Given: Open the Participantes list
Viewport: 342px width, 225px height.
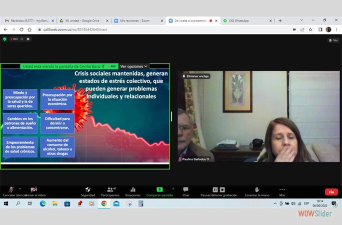Looking at the screenshot, I should [110, 190].
